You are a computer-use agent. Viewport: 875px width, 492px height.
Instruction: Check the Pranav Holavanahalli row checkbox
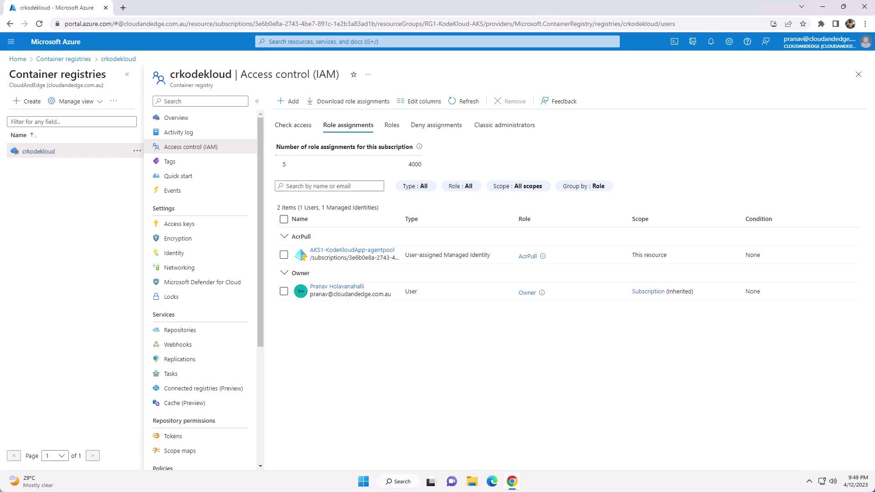click(x=284, y=291)
